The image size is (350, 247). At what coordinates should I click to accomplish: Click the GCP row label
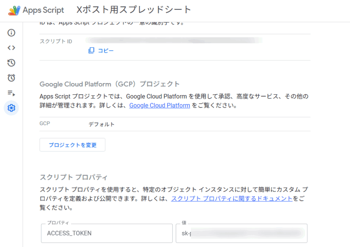45,123
